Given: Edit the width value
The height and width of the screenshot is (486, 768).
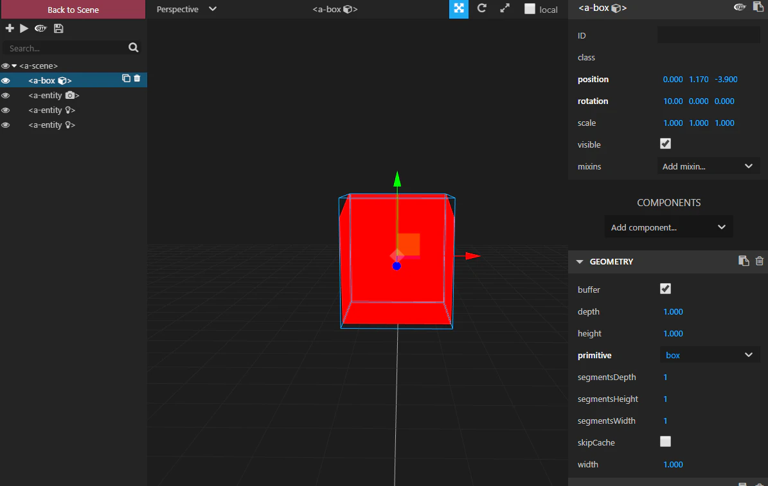Looking at the screenshot, I should [x=672, y=464].
